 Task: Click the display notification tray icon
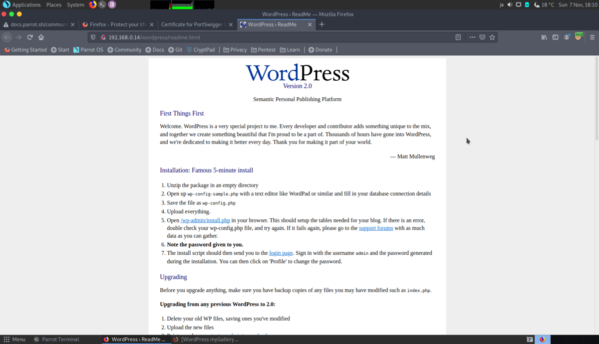pos(518,4)
